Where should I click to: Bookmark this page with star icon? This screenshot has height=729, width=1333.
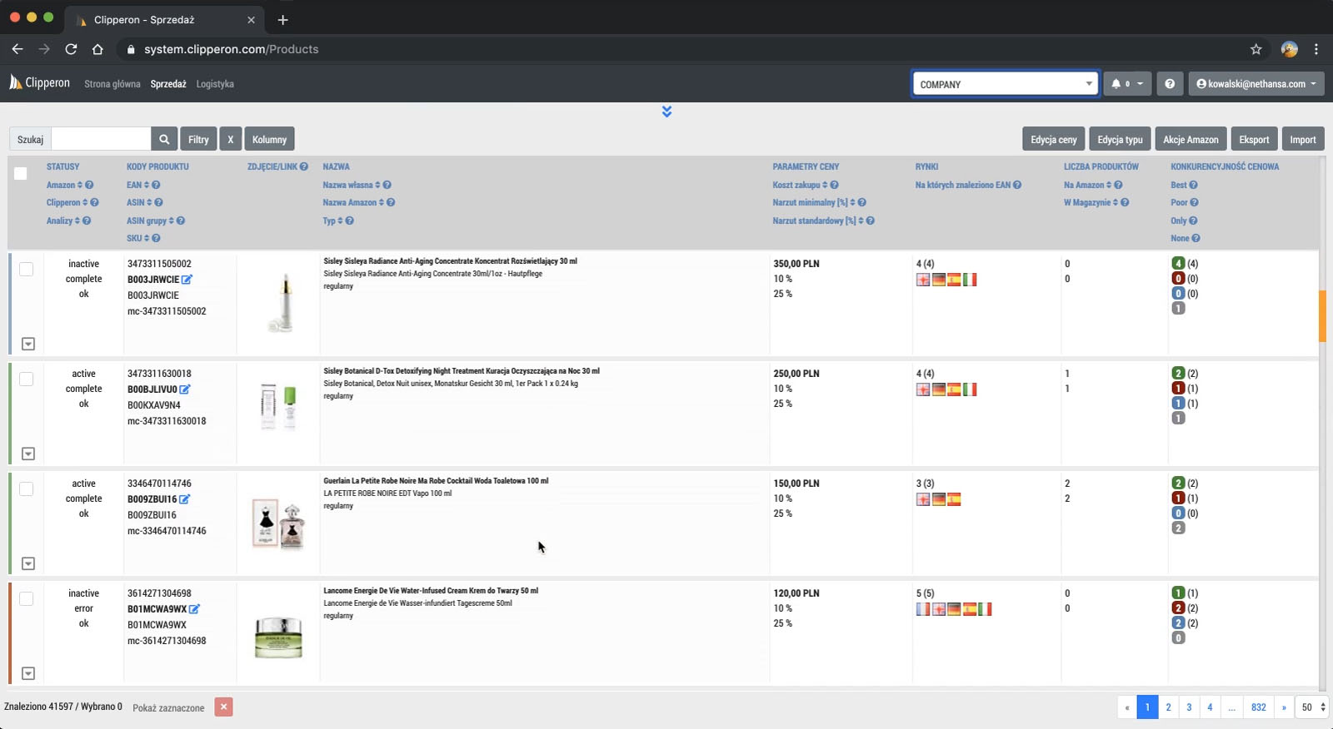coord(1256,49)
